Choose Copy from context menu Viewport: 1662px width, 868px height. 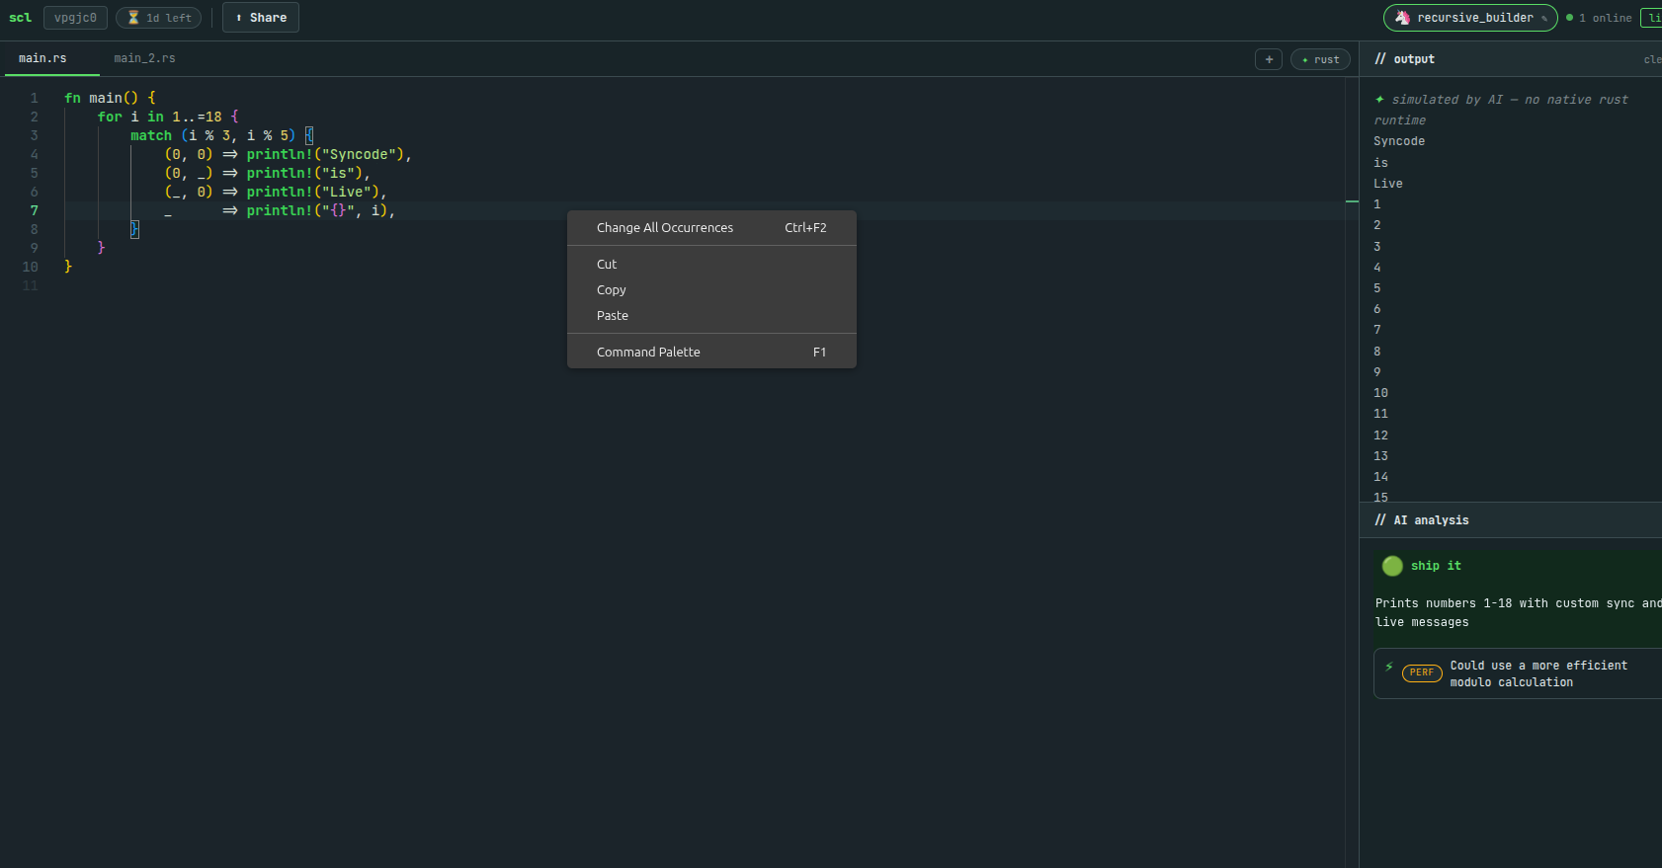pos(711,289)
